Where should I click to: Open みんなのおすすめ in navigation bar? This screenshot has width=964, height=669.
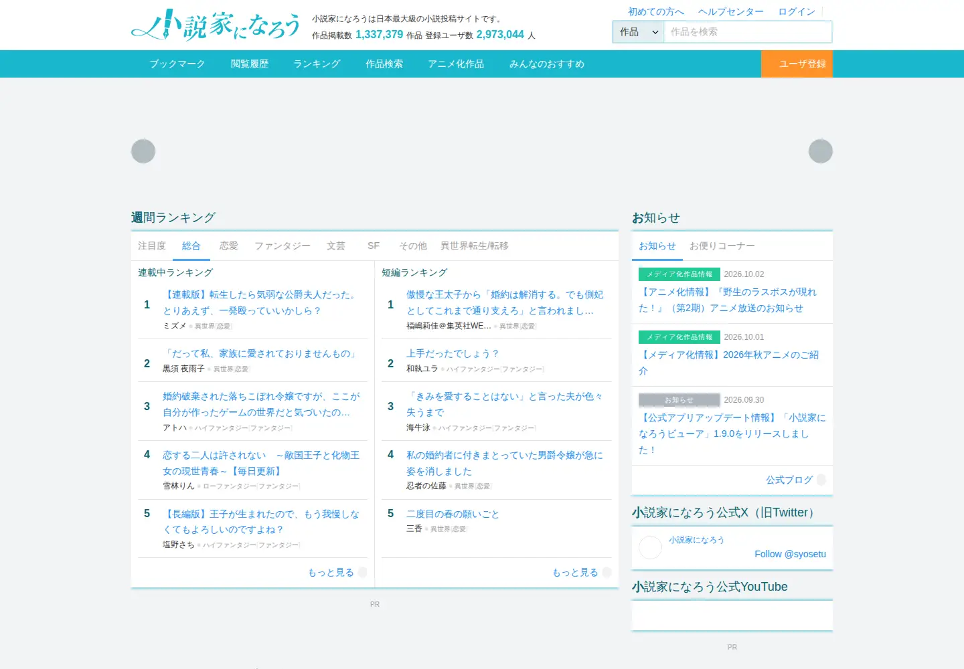point(547,64)
